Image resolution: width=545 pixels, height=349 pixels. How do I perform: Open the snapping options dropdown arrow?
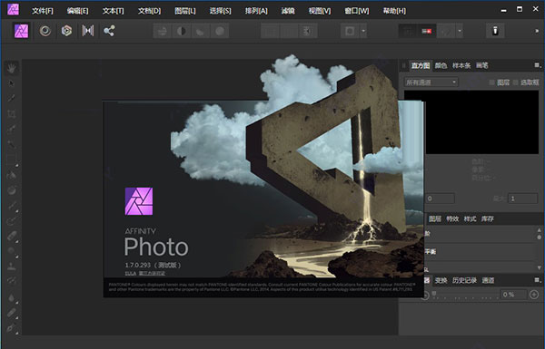(x=460, y=31)
